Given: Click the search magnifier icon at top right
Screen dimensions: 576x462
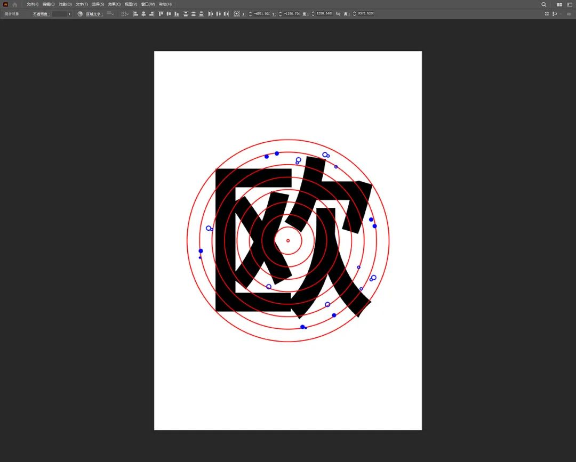Looking at the screenshot, I should (544, 4).
